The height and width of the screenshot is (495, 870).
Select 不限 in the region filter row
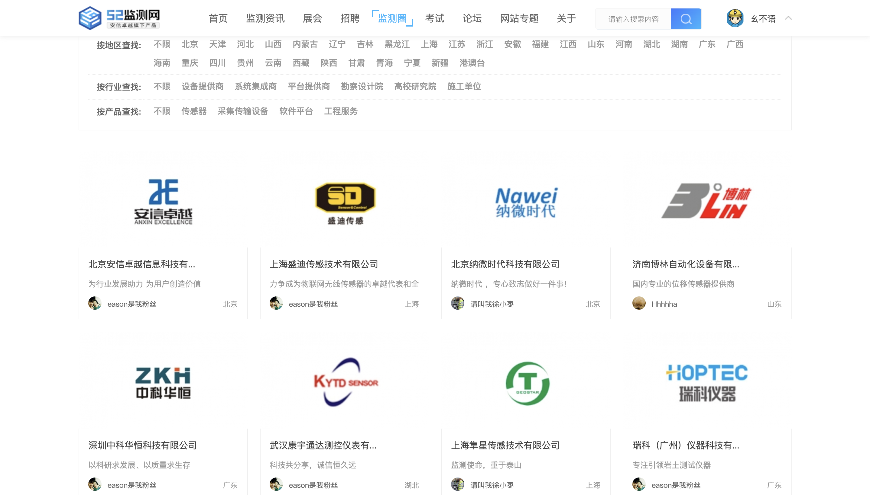tap(162, 44)
